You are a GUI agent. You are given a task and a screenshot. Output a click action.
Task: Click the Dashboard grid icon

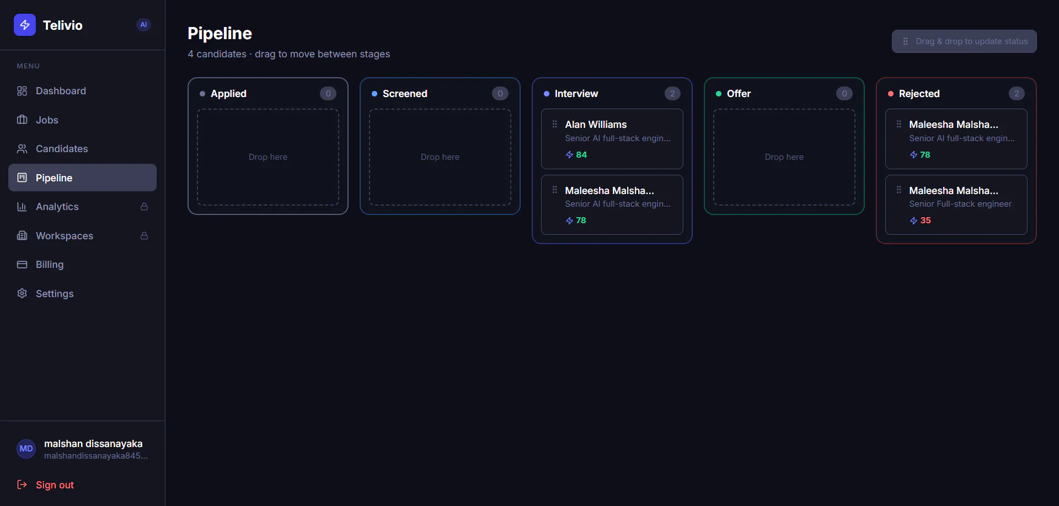(22, 91)
